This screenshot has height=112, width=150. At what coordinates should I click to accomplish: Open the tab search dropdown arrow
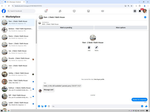point(2,2)
